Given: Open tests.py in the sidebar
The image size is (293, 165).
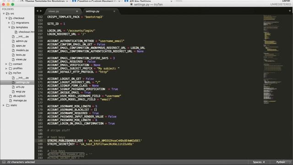Looking at the screenshot, I should point(21,55).
